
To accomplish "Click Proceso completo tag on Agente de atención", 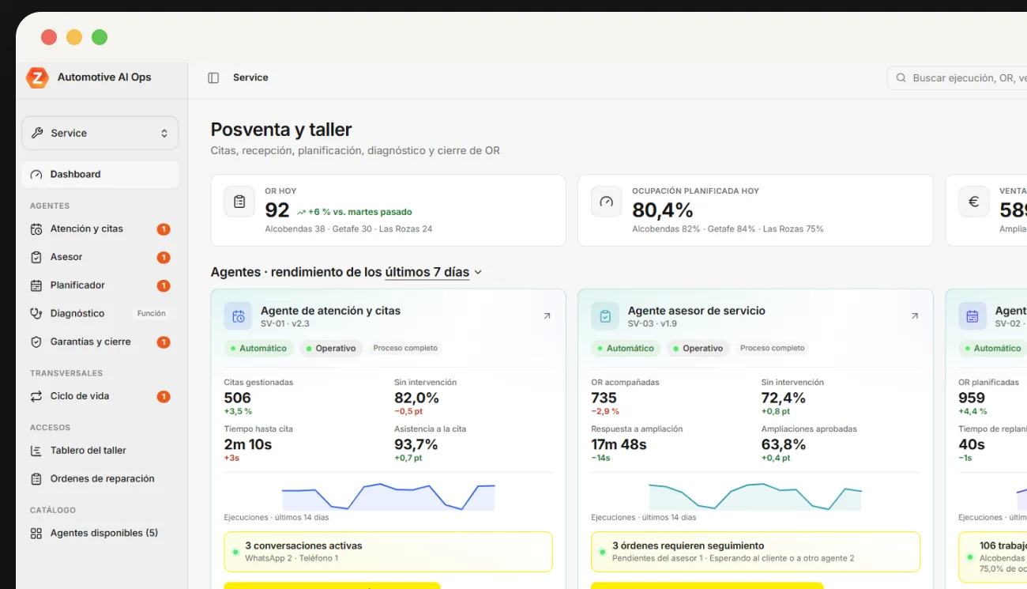I will coord(405,348).
